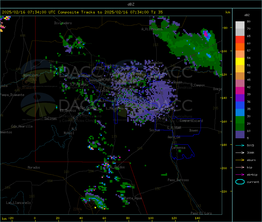This screenshot has height=222, width=262.
Task: Click the Usilla map label
Action: (100, 69)
